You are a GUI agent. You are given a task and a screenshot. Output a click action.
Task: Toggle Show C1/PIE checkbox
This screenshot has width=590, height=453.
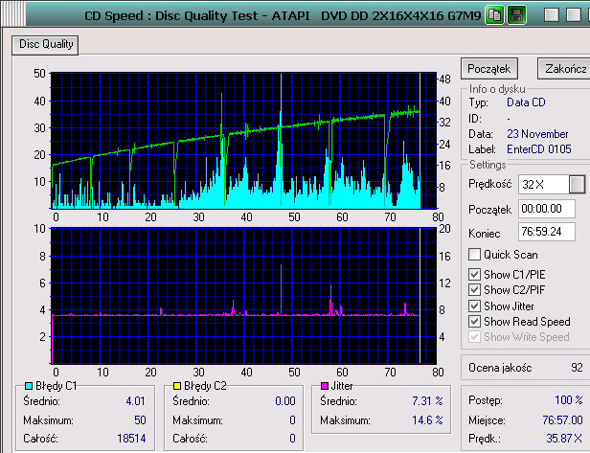pos(474,274)
